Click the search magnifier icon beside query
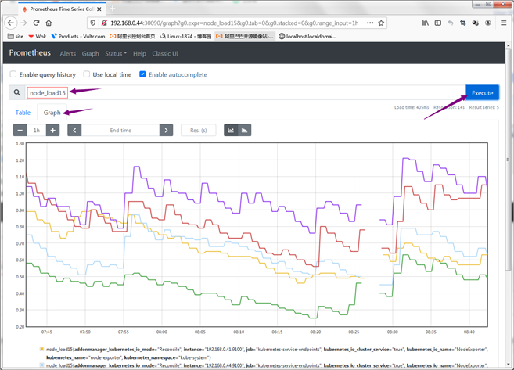Image resolution: width=514 pixels, height=370 pixels. [17, 93]
